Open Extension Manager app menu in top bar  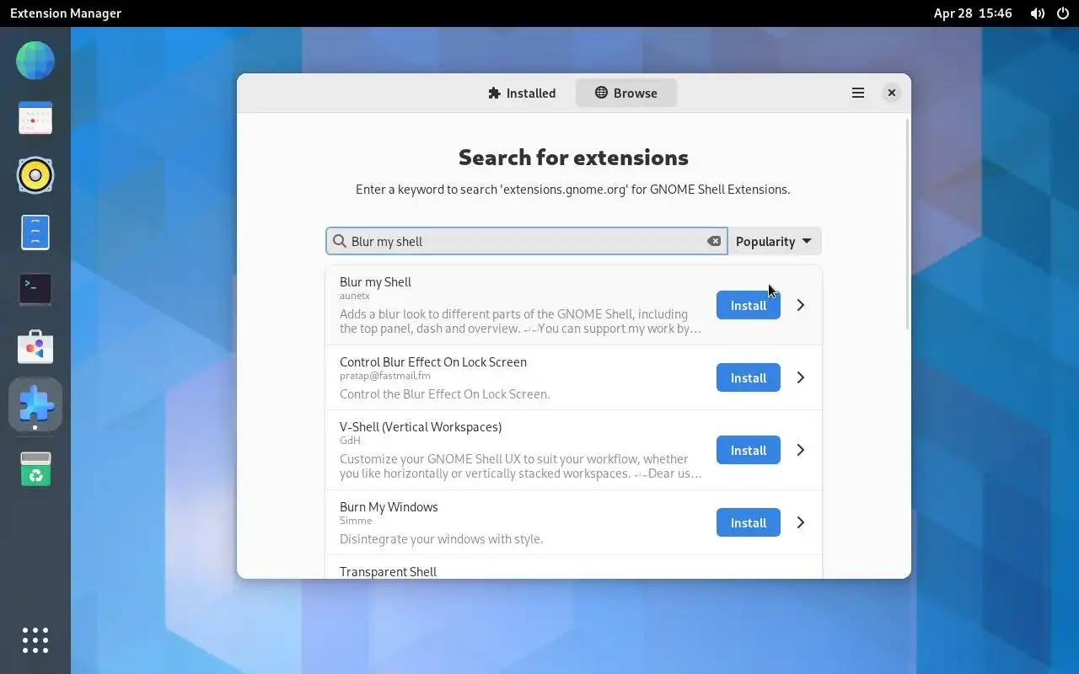pos(66,13)
